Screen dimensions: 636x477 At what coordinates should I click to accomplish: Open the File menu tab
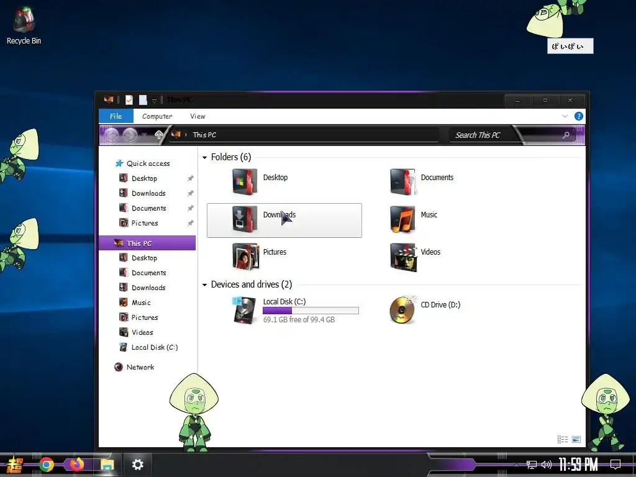116,116
